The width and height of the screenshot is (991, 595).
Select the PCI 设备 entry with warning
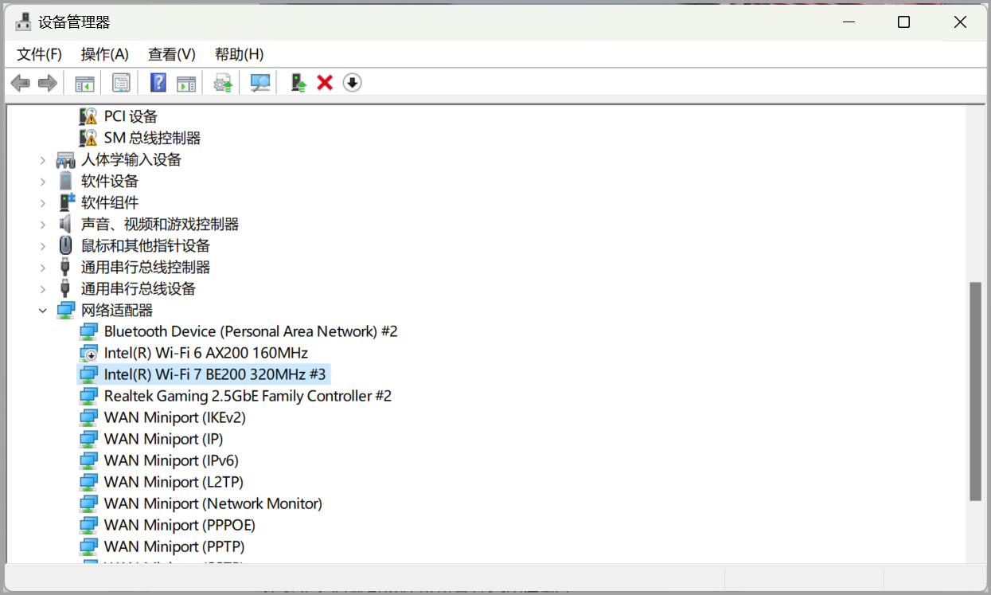[x=131, y=117]
